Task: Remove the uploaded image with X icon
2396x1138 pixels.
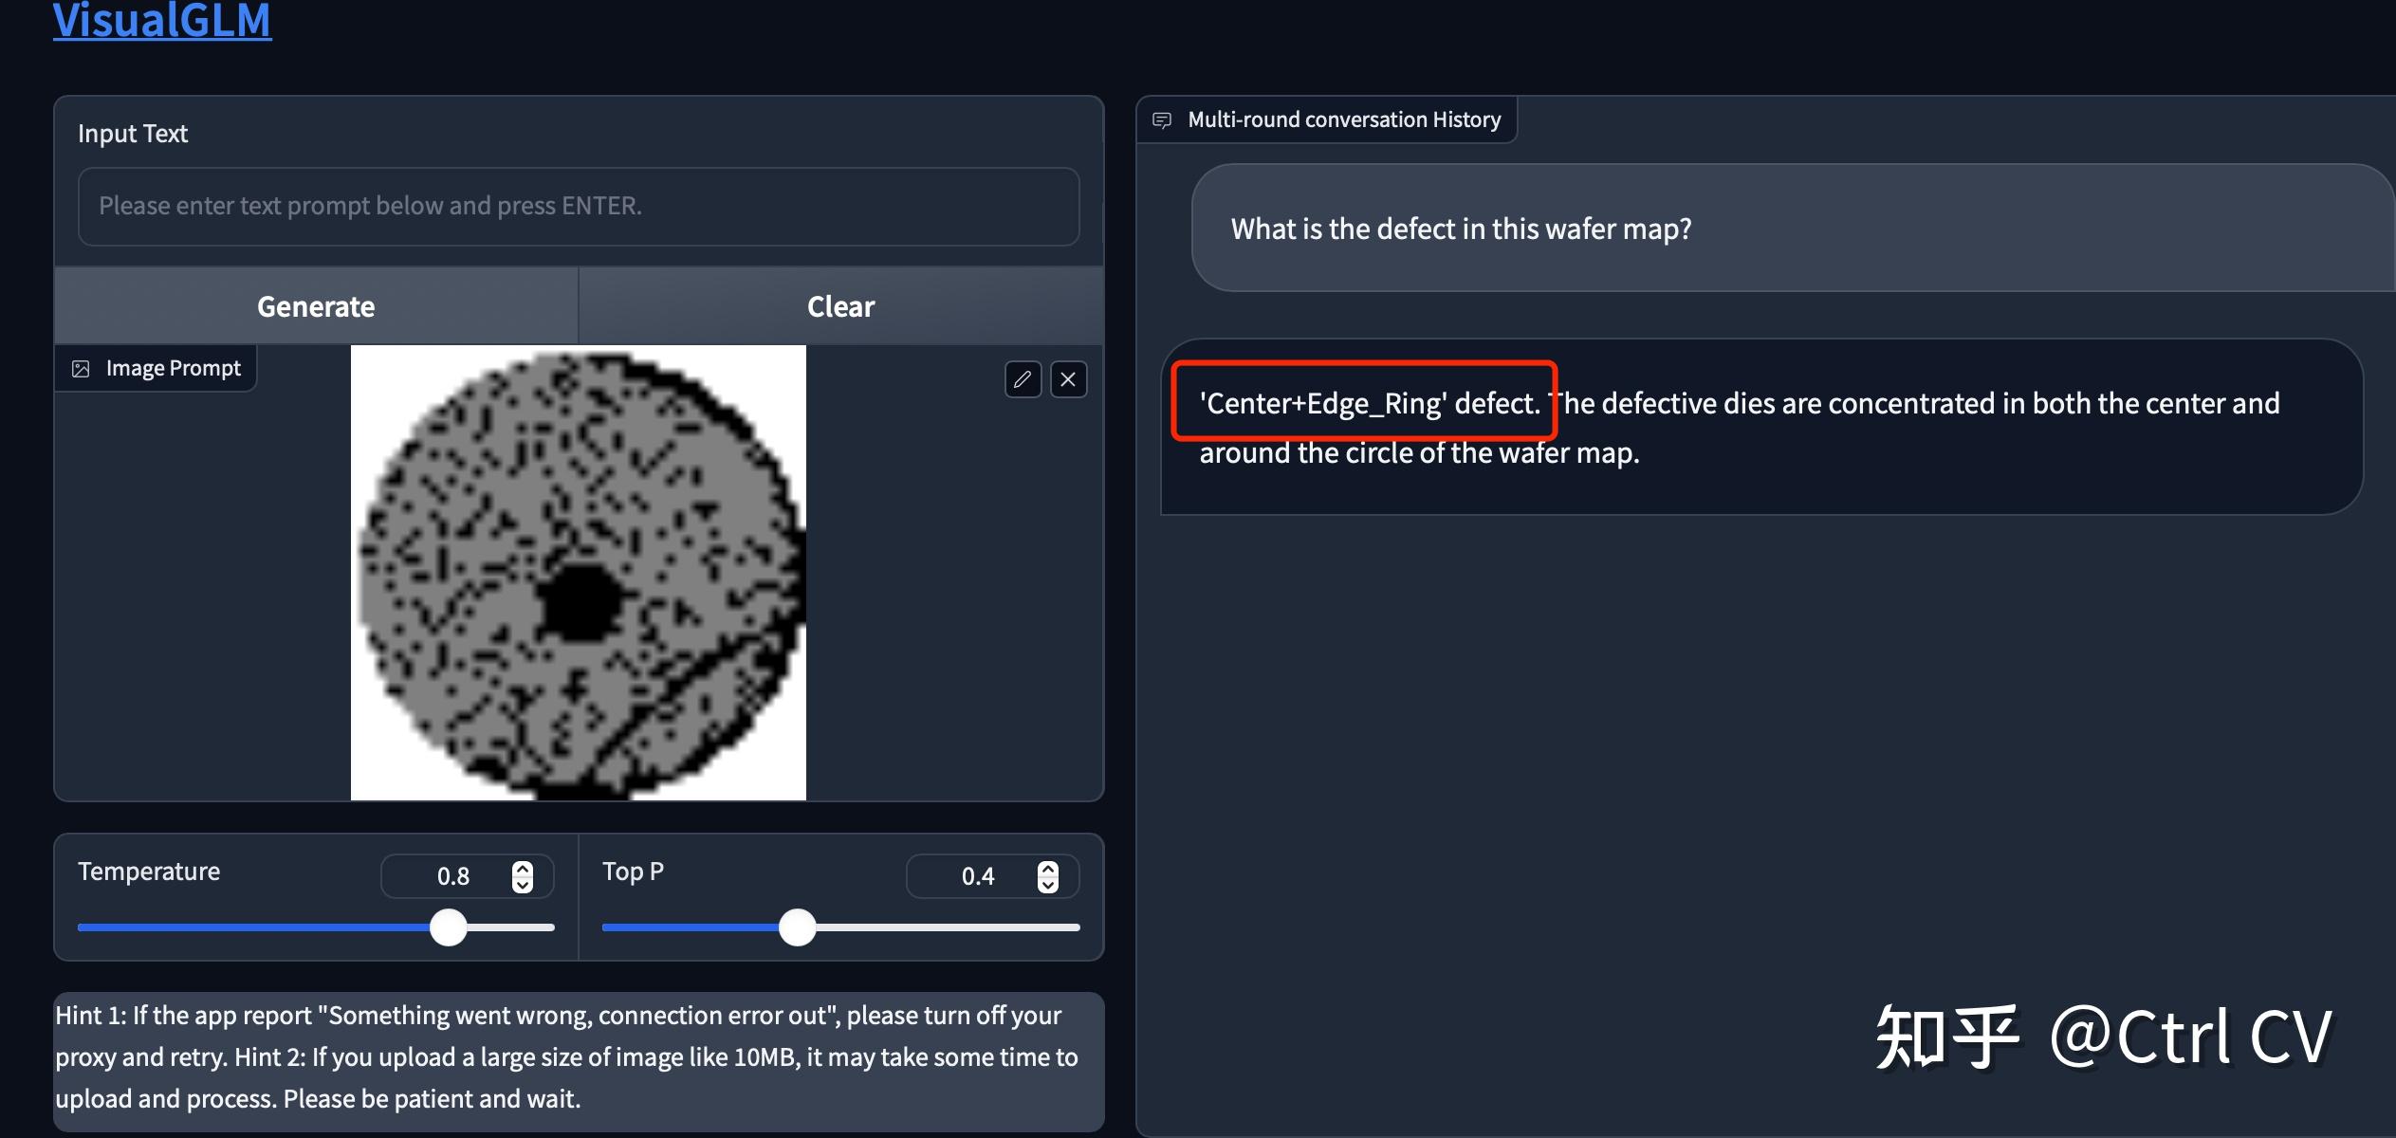Action: (1068, 379)
